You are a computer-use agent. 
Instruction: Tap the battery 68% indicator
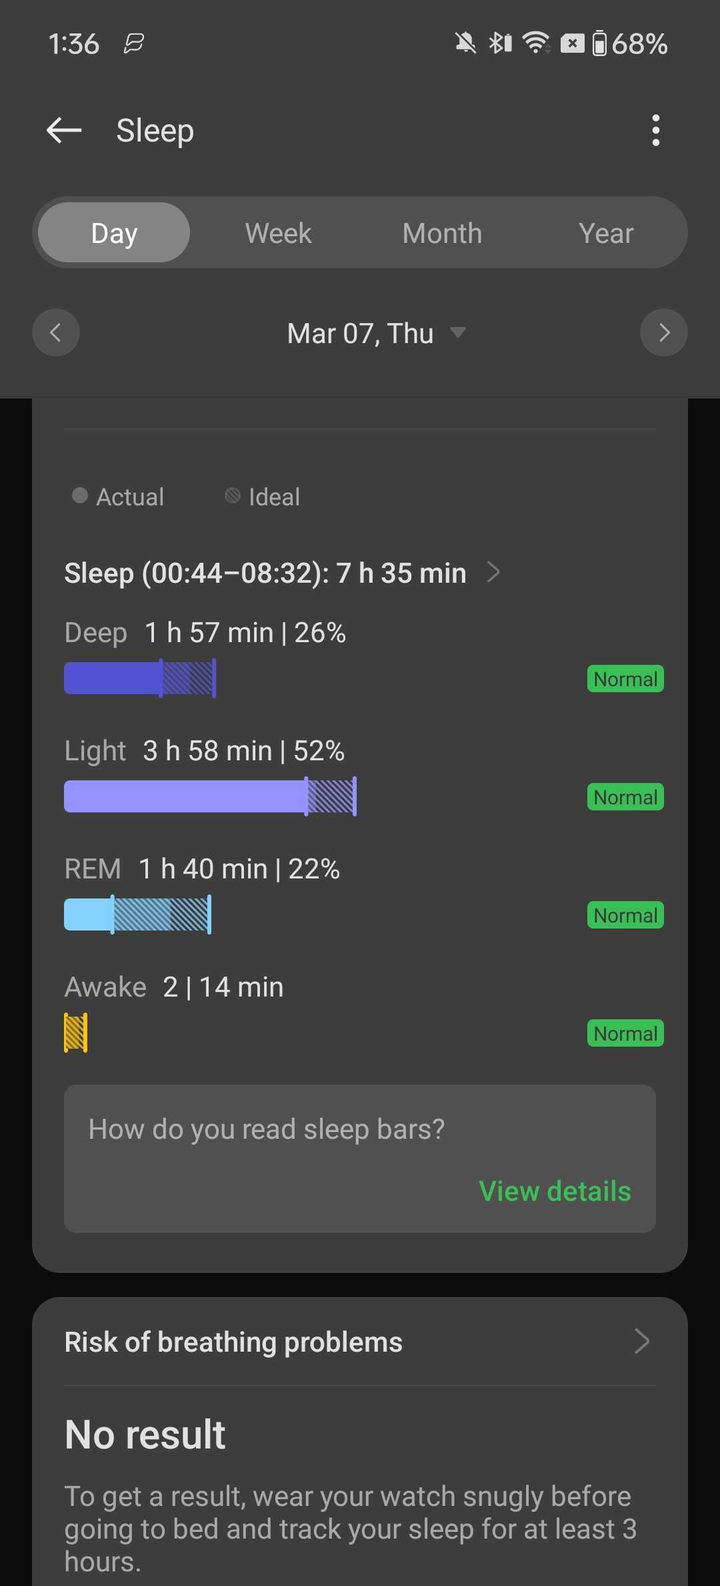(x=630, y=44)
